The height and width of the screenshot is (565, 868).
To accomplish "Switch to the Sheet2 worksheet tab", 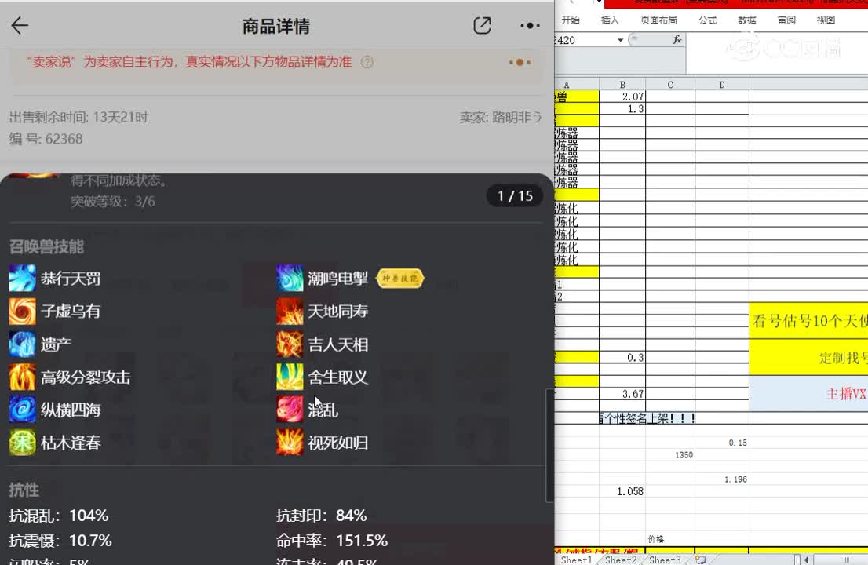I will (620, 560).
